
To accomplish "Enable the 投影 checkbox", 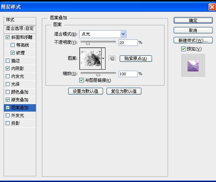I will tap(8, 123).
